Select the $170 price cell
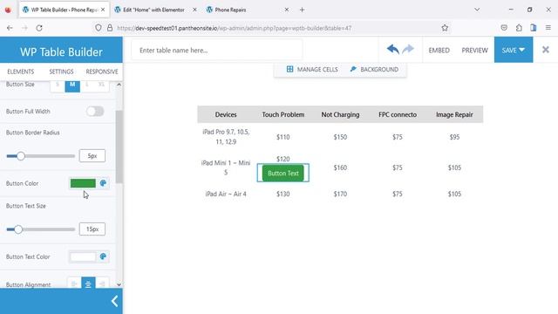Image resolution: width=558 pixels, height=314 pixels. (340, 194)
